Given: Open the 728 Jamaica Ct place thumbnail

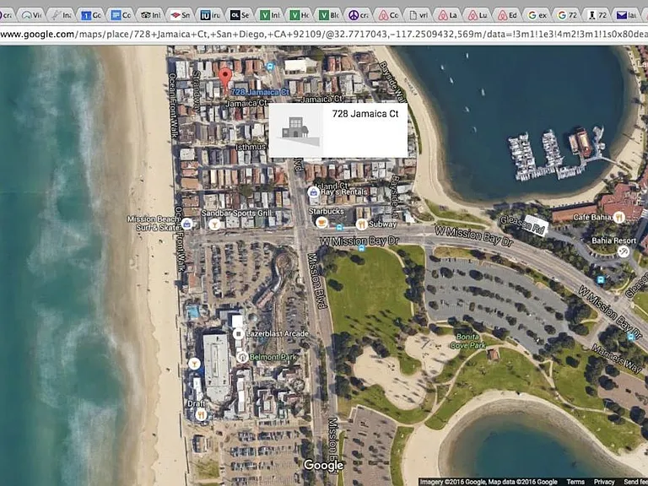Looking at the screenshot, I should pyautogui.click(x=296, y=131).
